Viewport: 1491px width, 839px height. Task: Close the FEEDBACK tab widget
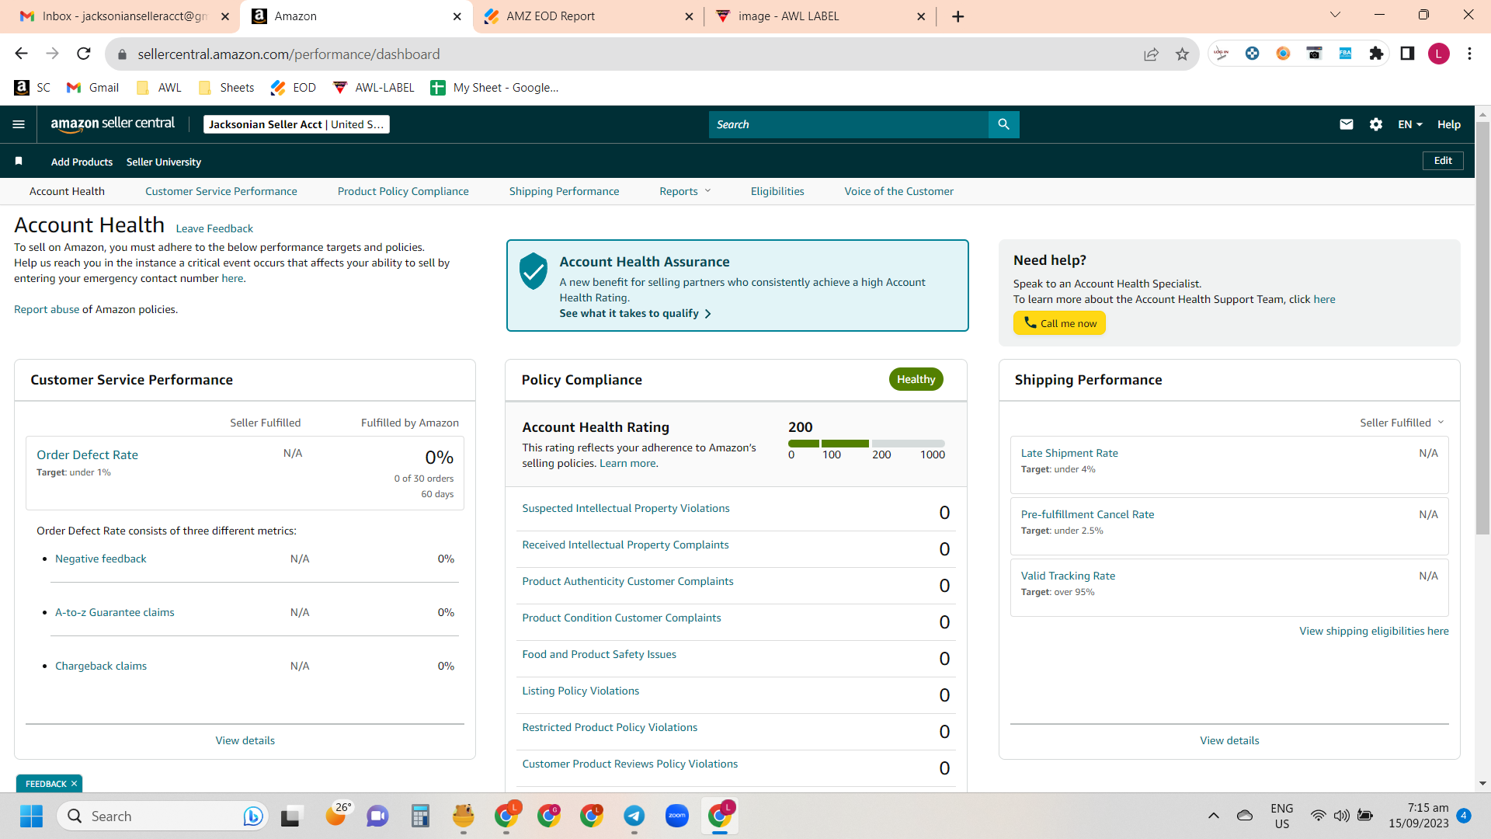coord(75,784)
